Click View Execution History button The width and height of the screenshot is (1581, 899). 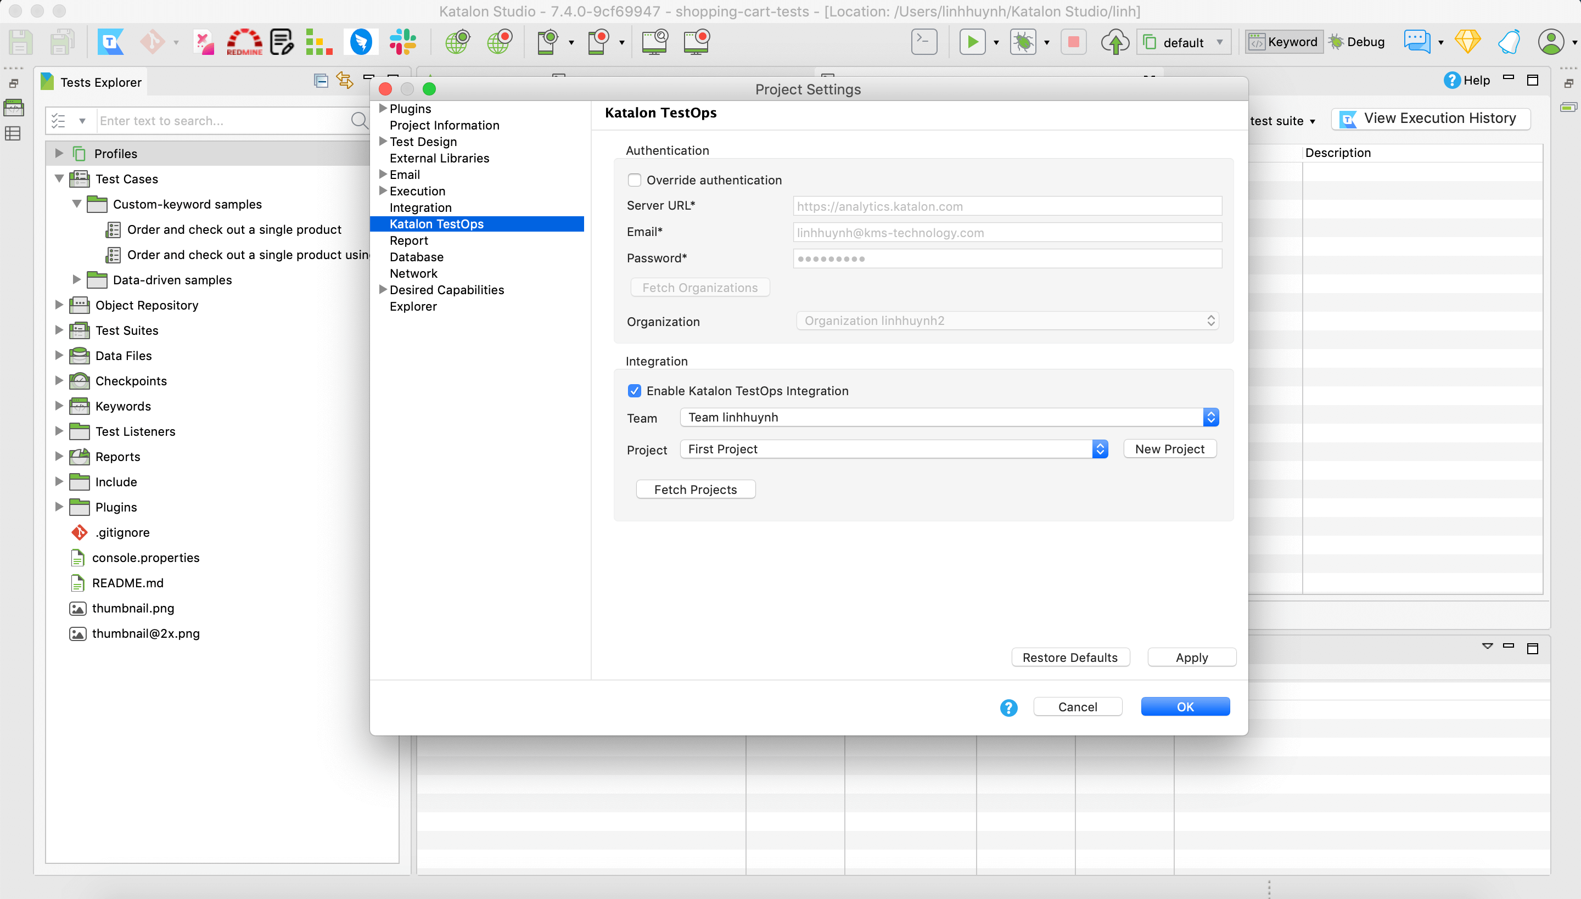[x=1431, y=119]
